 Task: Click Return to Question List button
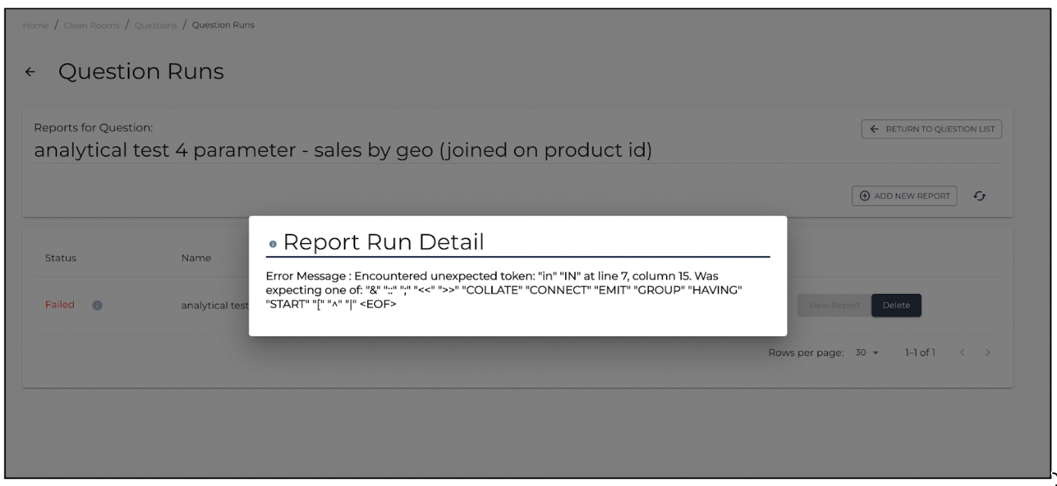(x=932, y=129)
